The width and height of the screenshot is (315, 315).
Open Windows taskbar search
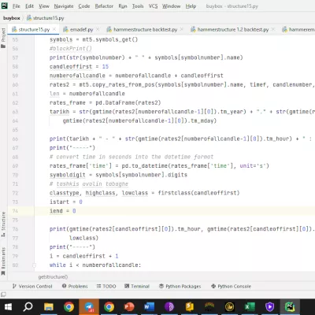pos(28,306)
